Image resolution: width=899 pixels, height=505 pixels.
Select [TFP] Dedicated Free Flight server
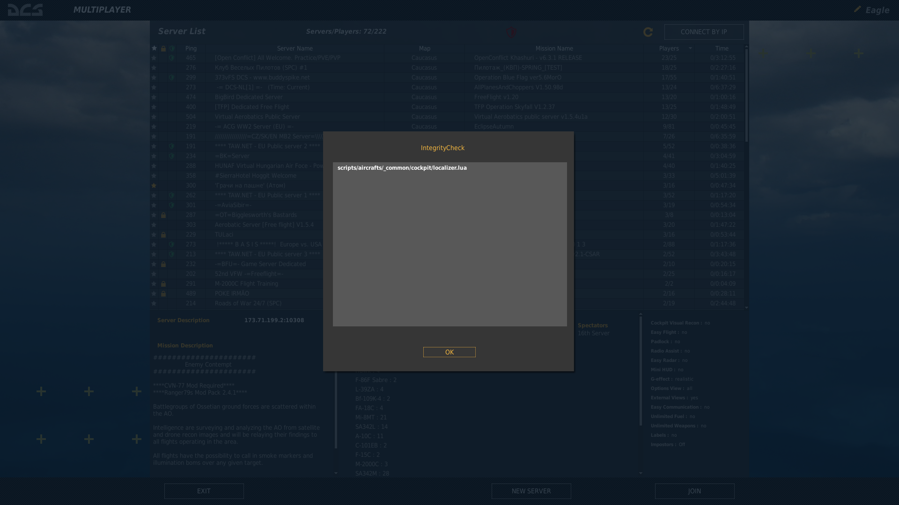(252, 107)
